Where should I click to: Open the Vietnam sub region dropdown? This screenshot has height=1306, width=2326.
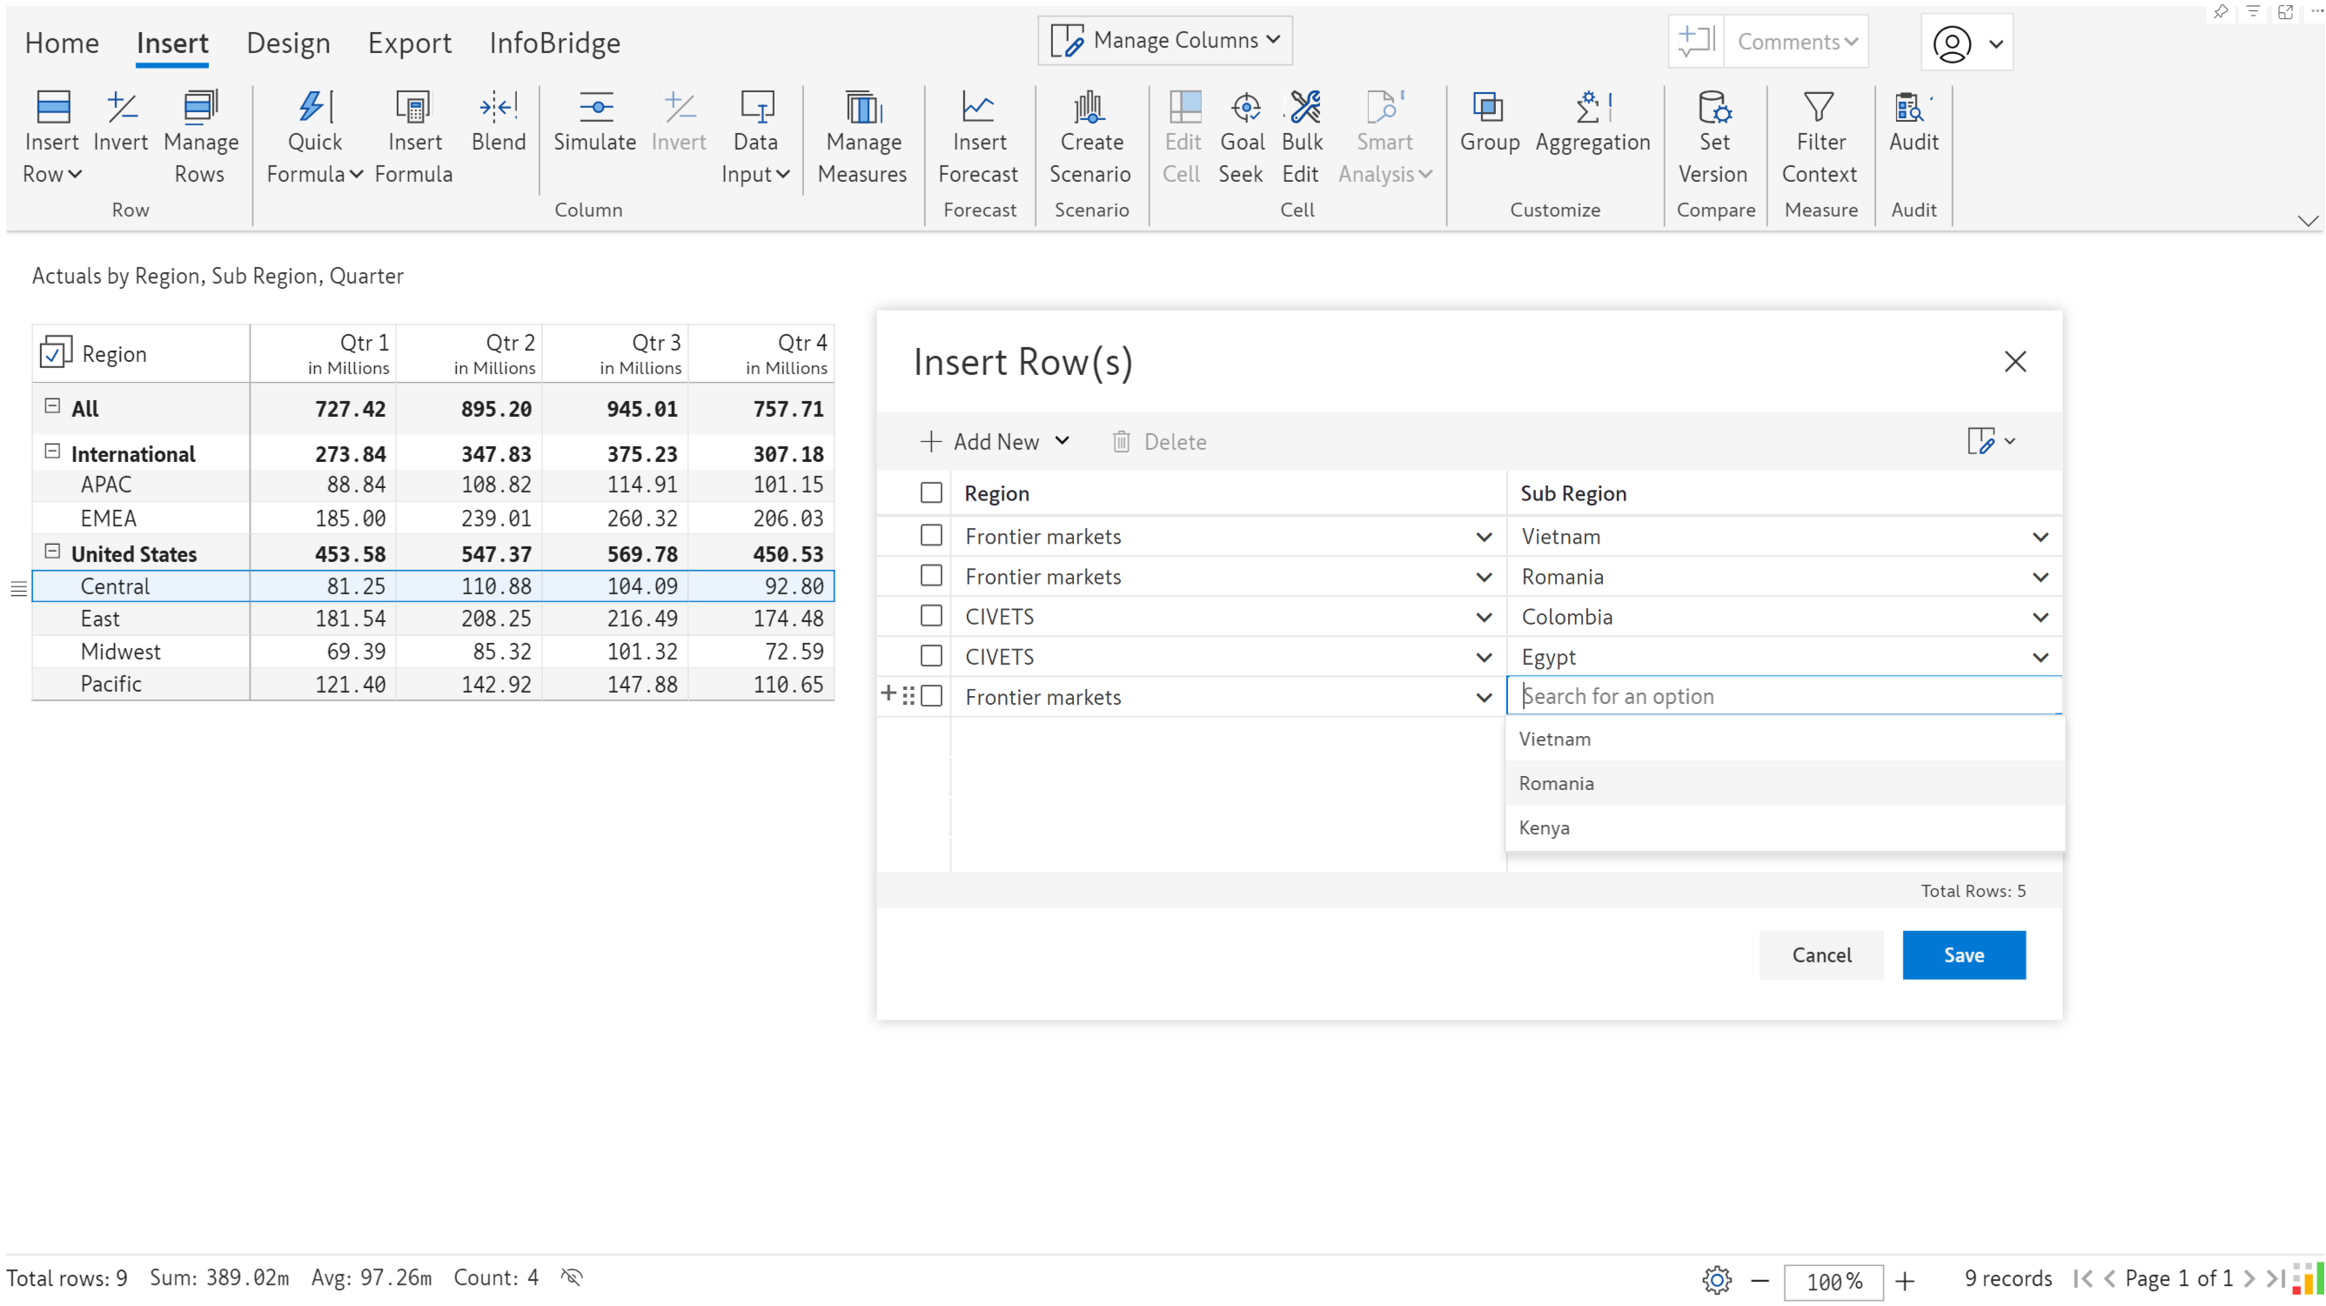(x=2040, y=537)
